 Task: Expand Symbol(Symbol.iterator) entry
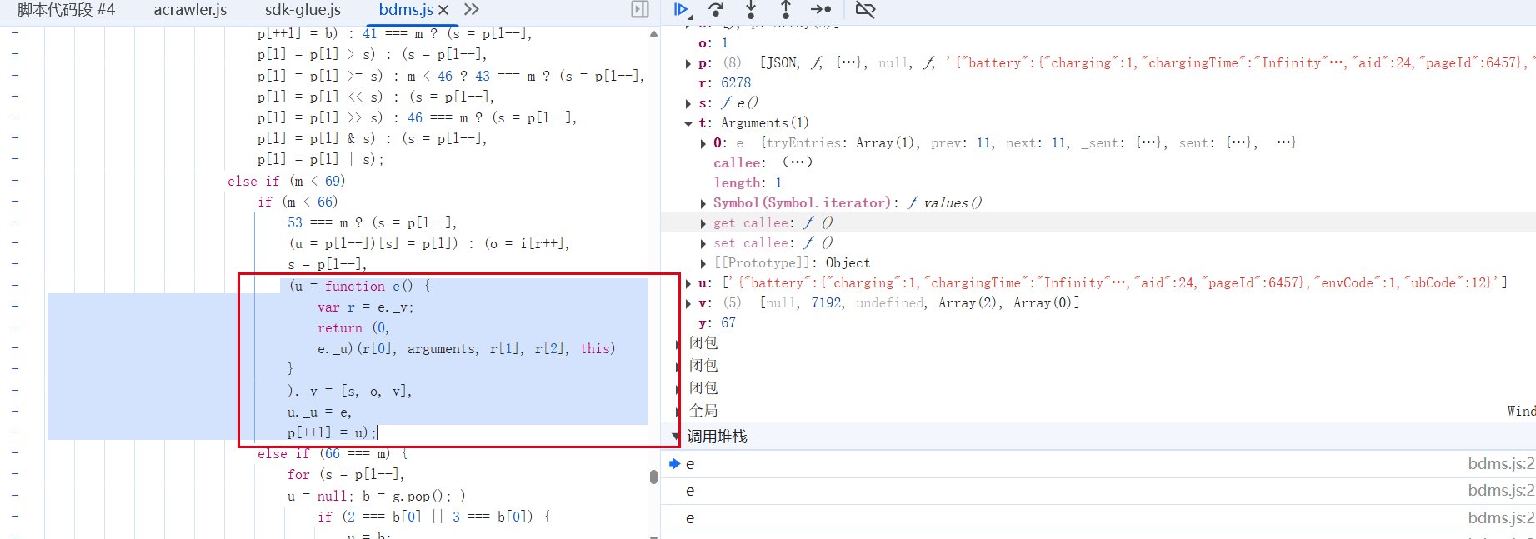click(x=703, y=203)
